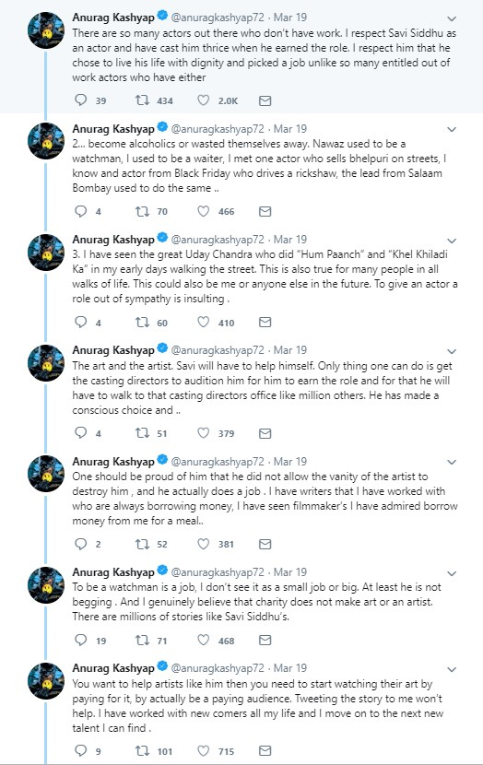Like the tweet with 466 likes

(203, 211)
